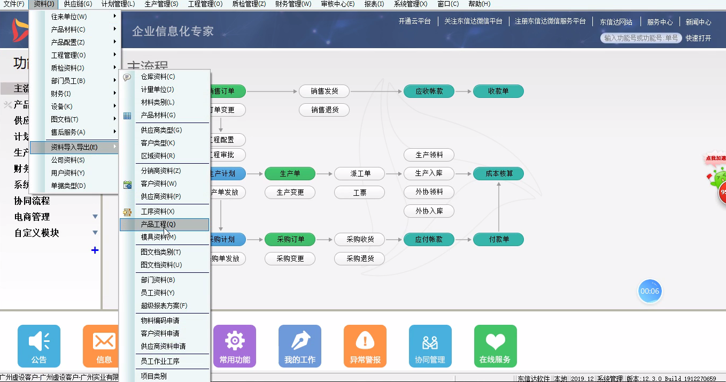Open 常用功能 via the gear icon
Image resolution: width=726 pixels, height=382 pixels.
coord(235,346)
